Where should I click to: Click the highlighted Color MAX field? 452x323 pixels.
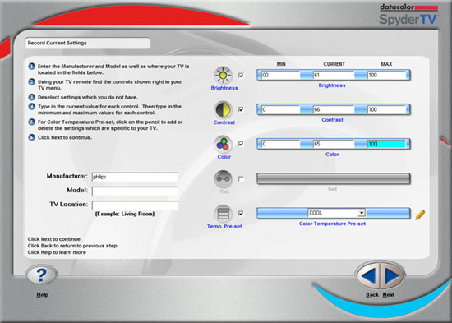[x=386, y=144]
